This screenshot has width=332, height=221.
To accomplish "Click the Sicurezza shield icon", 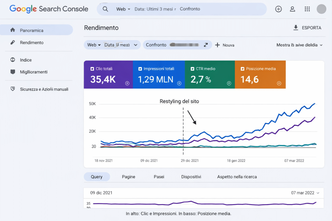I will pos(13,89).
